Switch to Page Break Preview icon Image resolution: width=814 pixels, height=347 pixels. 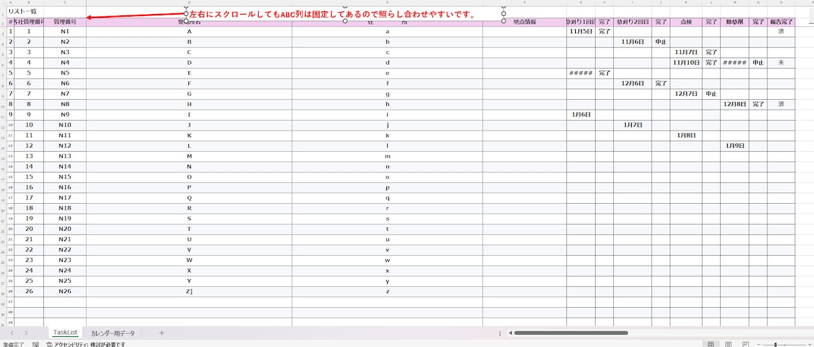coord(745,344)
